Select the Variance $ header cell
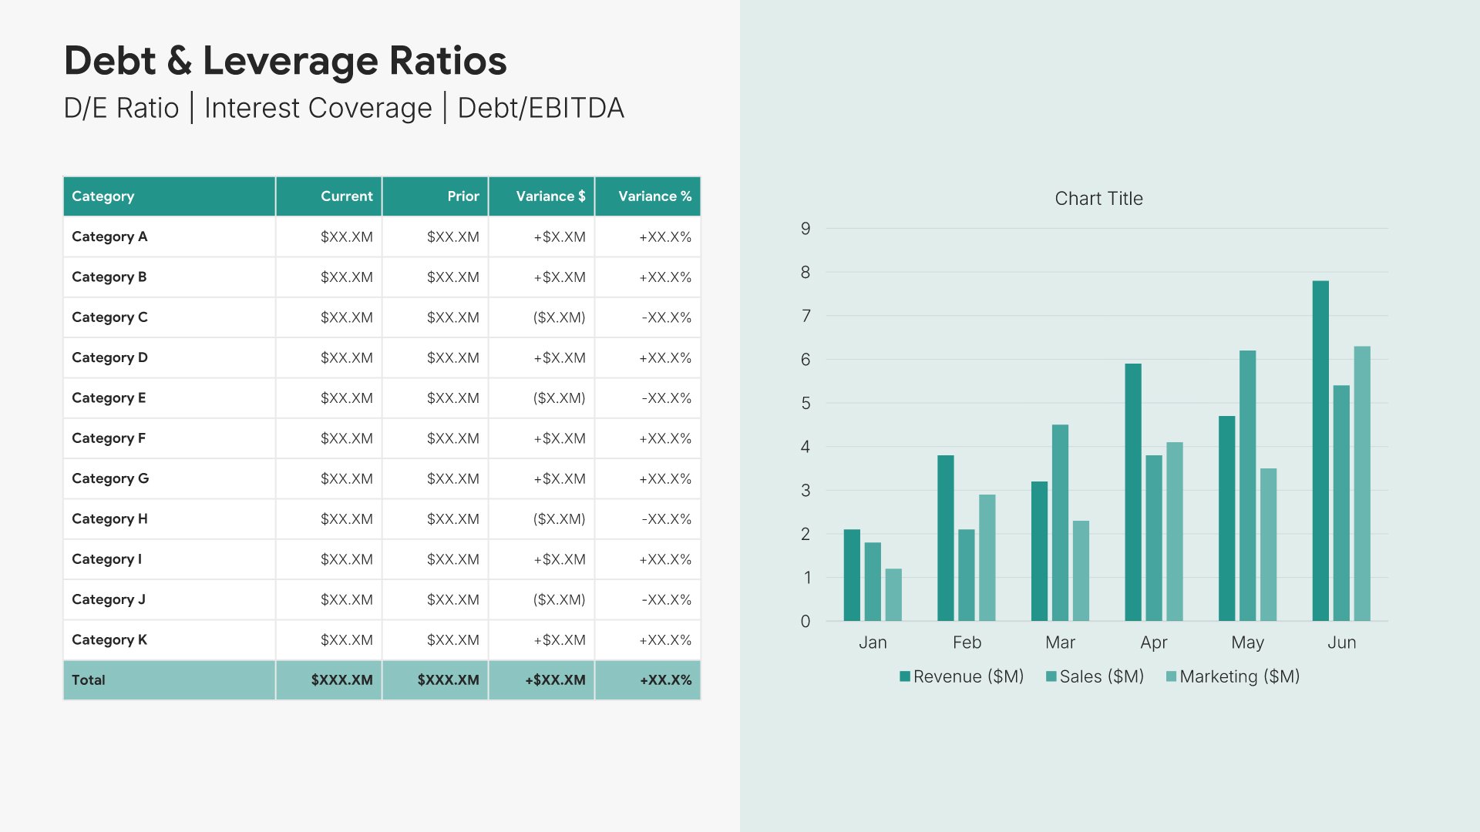1480x832 pixels. [550, 196]
